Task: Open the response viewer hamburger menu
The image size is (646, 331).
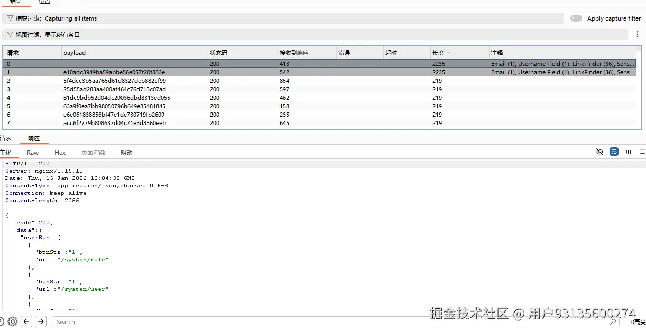Action: 642,152
